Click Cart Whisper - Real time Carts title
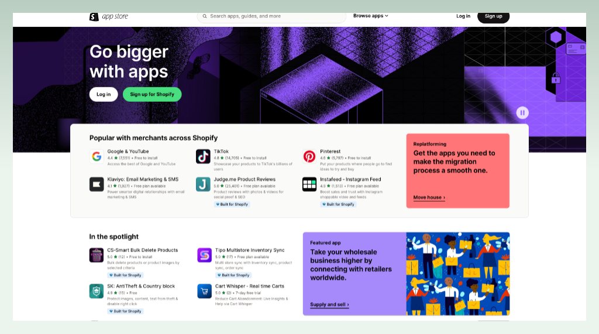This screenshot has width=599, height=334. [x=249, y=286]
